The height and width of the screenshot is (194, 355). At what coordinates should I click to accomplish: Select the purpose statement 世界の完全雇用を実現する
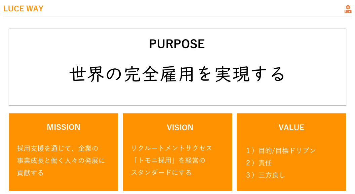177,74
